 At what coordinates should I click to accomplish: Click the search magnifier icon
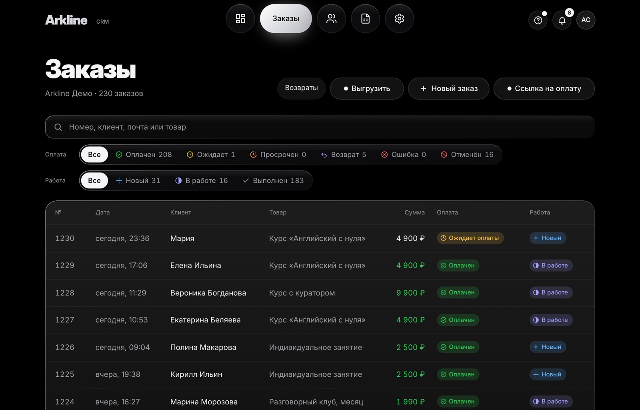point(58,127)
